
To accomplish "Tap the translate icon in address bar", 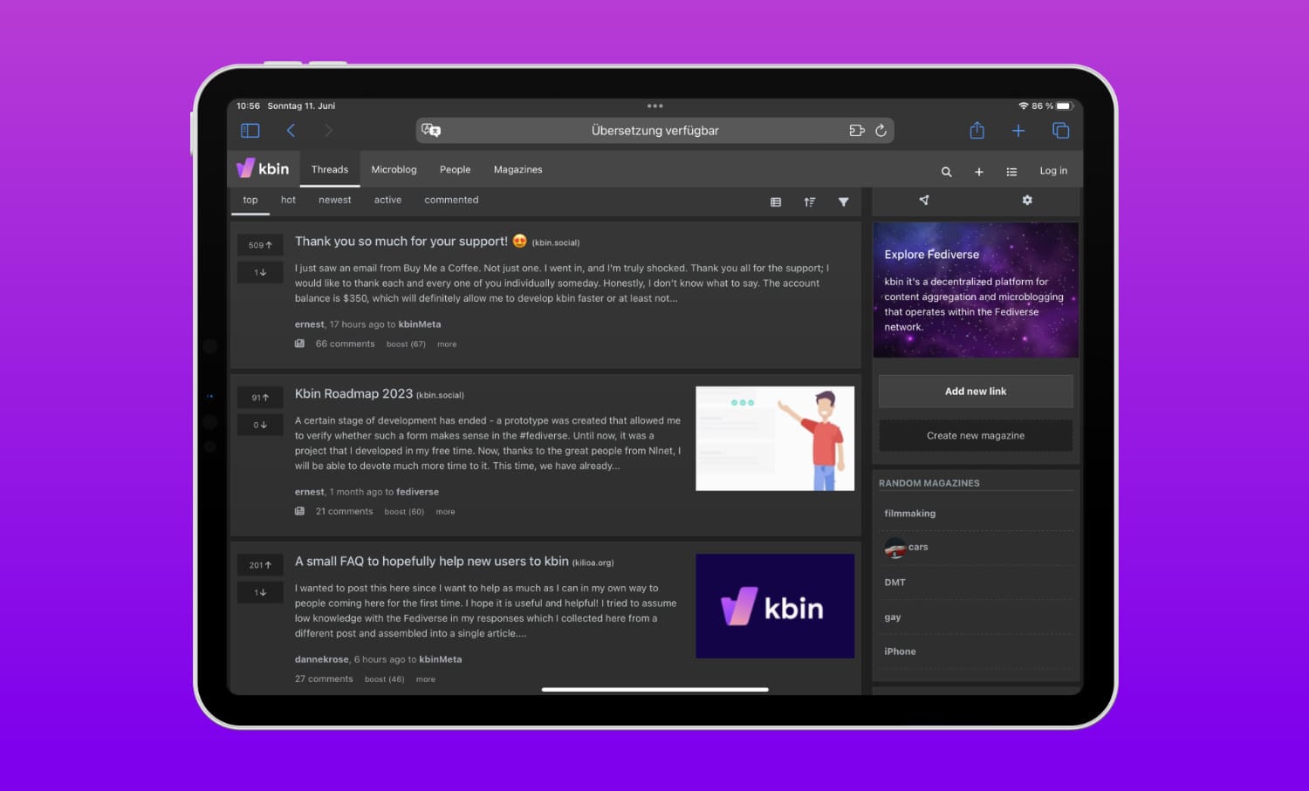I will coord(431,131).
